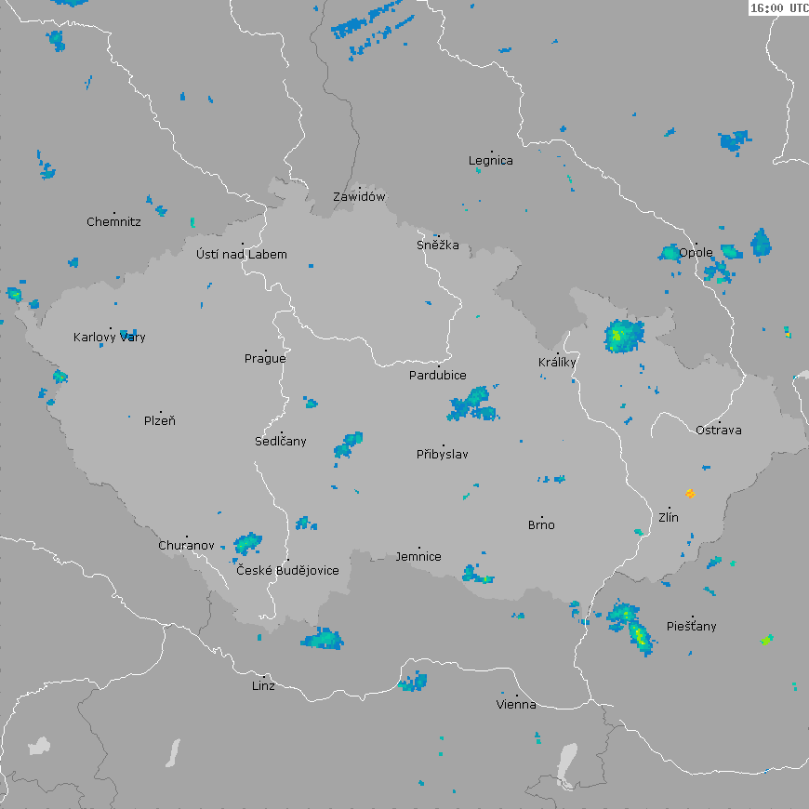Click the Opole city label
Viewport: 809px width, 809px height.
[696, 253]
